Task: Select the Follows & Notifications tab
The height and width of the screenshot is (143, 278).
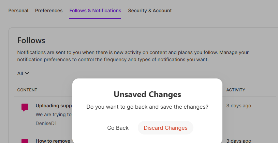Action: click(95, 11)
